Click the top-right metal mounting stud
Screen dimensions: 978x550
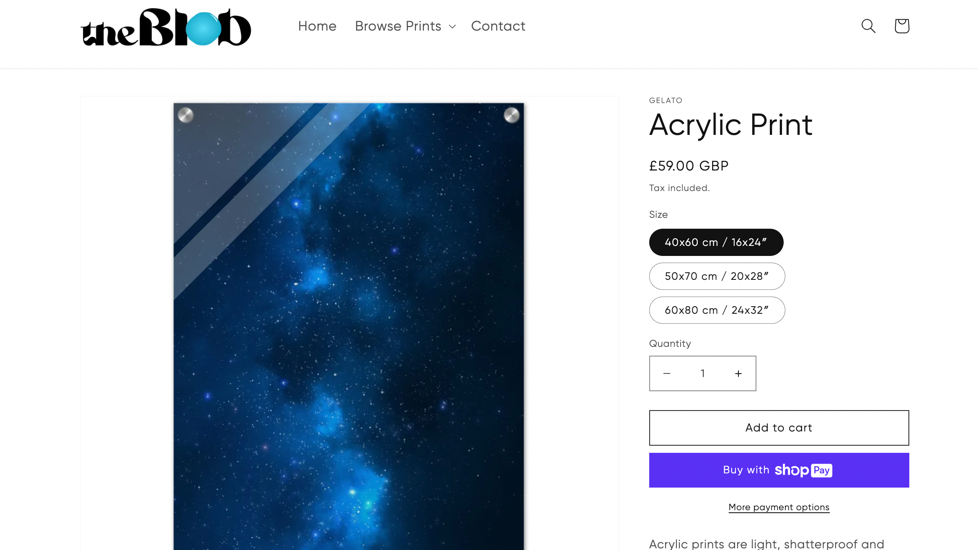pyautogui.click(x=511, y=115)
